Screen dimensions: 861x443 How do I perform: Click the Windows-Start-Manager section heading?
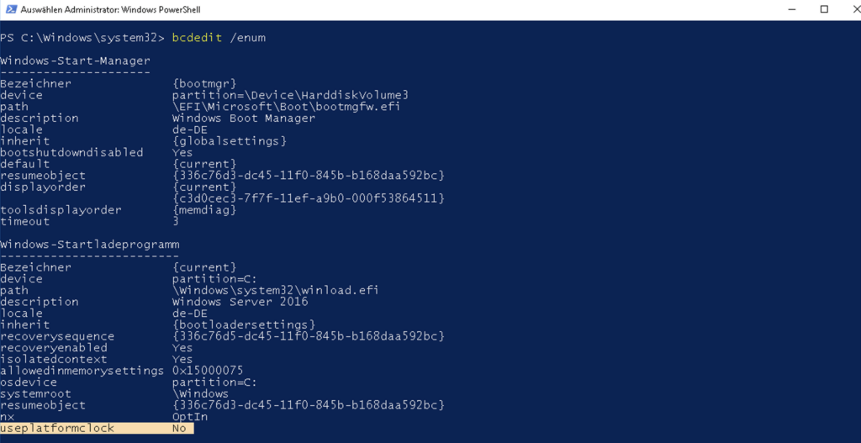point(75,61)
